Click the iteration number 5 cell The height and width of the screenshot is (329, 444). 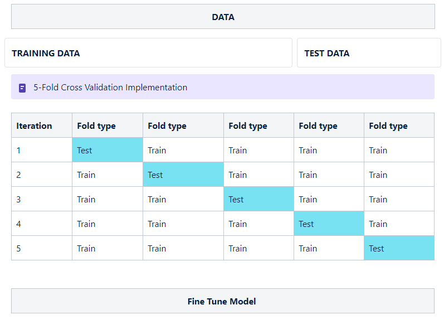[41, 248]
